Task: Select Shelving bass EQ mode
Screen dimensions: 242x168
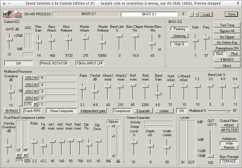Action: click(x=179, y=36)
